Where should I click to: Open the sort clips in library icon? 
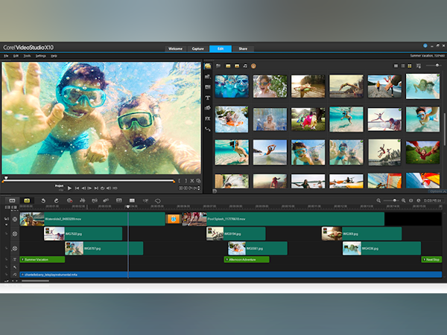pyautogui.click(x=419, y=66)
